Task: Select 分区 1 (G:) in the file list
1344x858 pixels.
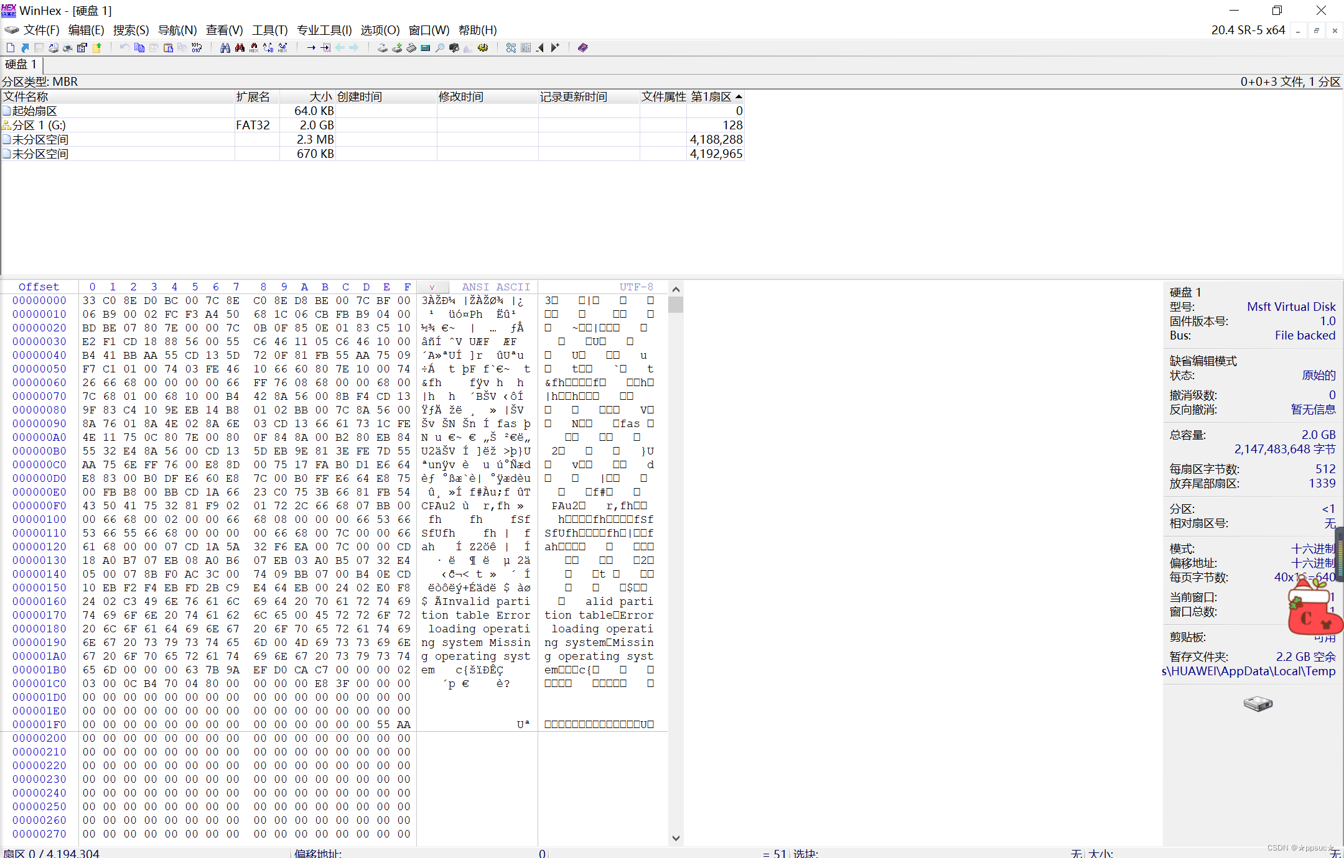Action: click(39, 125)
